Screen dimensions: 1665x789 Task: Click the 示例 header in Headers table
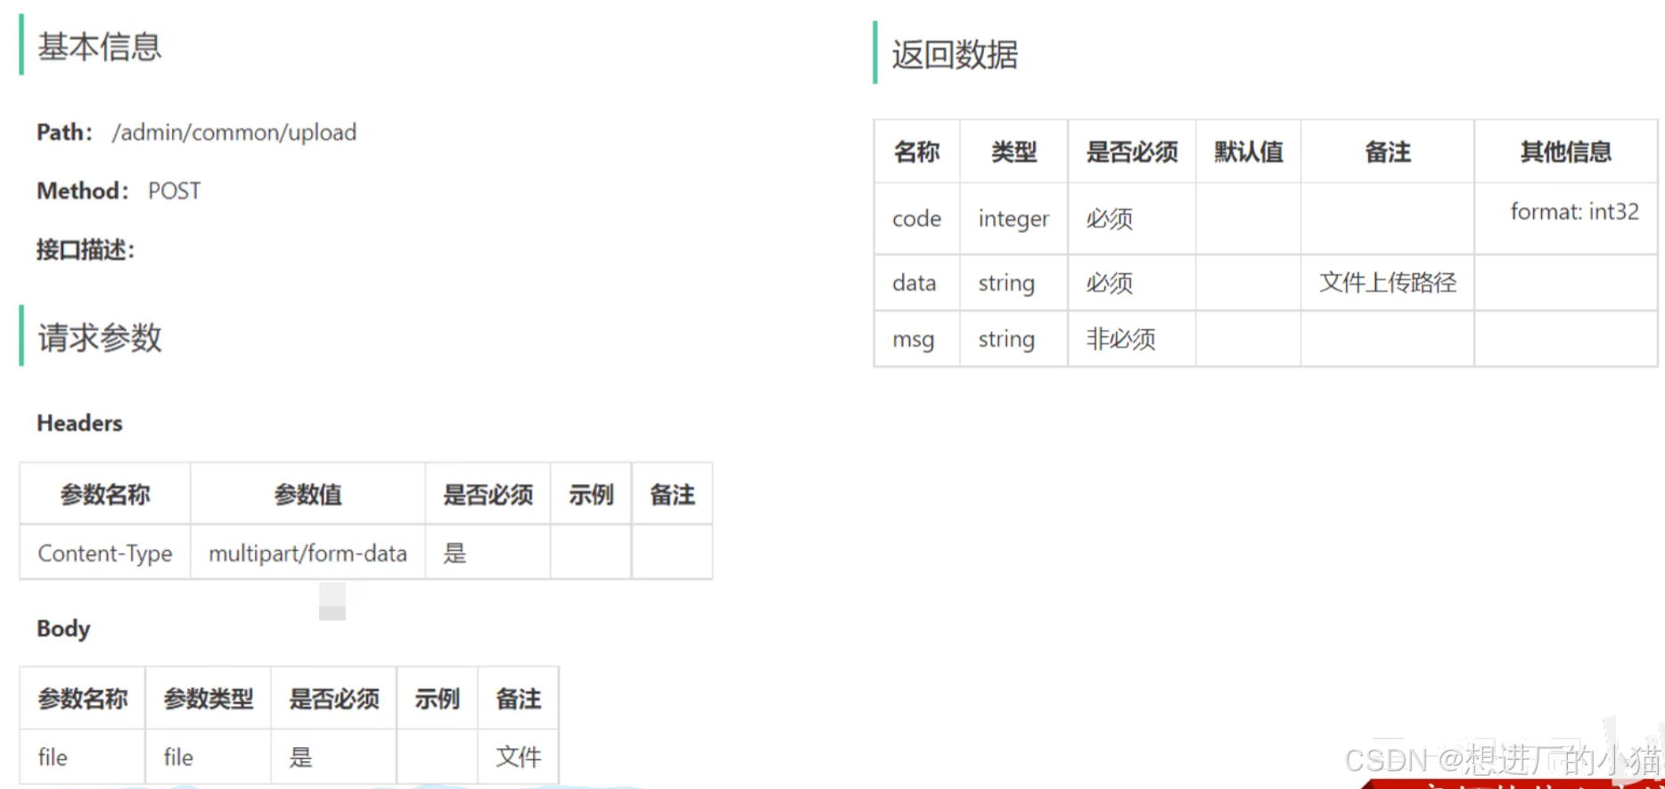click(x=591, y=494)
